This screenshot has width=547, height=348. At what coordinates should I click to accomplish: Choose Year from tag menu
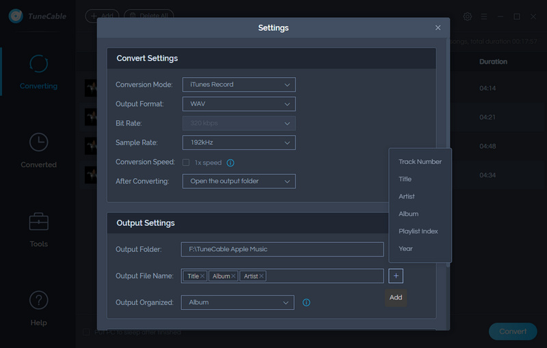pyautogui.click(x=420, y=248)
